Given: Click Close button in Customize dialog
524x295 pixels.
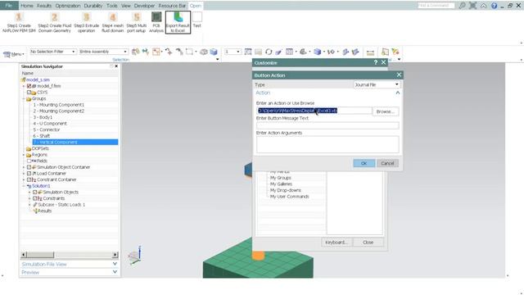Looking at the screenshot, I should (x=368, y=243).
